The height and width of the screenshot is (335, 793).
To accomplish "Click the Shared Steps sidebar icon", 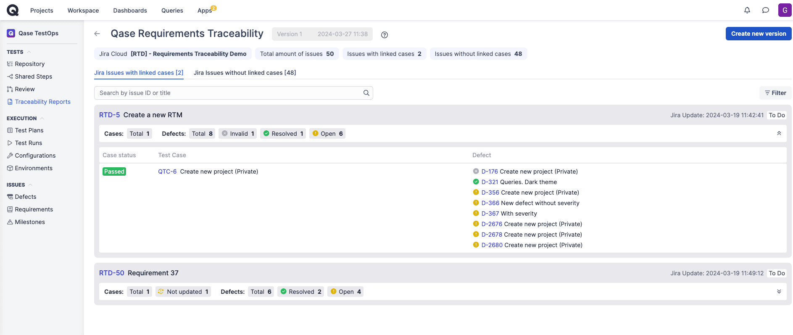I will click(x=10, y=76).
